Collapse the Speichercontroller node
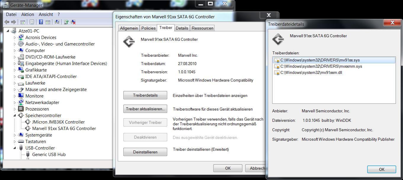The height and width of the screenshot is (180, 403). 15,116
